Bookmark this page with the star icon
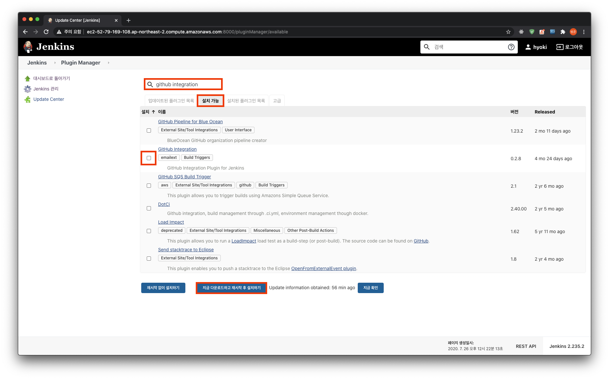Image resolution: width=609 pixels, height=379 pixels. (x=508, y=32)
